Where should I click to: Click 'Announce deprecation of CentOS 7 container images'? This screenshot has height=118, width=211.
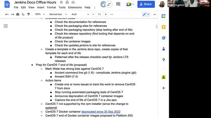click(x=89, y=96)
